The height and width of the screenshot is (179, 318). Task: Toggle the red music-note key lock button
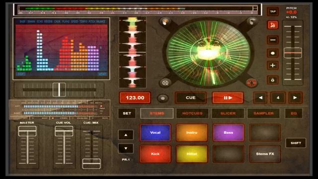pos(273,25)
